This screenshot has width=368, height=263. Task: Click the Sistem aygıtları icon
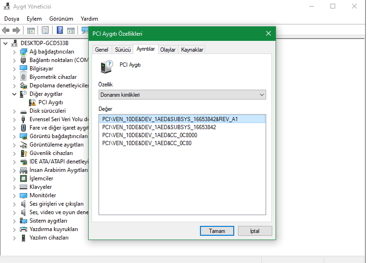click(x=23, y=221)
